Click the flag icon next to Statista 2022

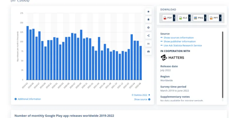[x=149, y=95]
